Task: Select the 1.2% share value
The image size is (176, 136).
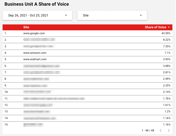Action: click(168, 112)
